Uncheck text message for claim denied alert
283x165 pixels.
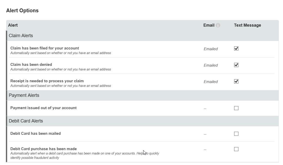pyautogui.click(x=236, y=65)
